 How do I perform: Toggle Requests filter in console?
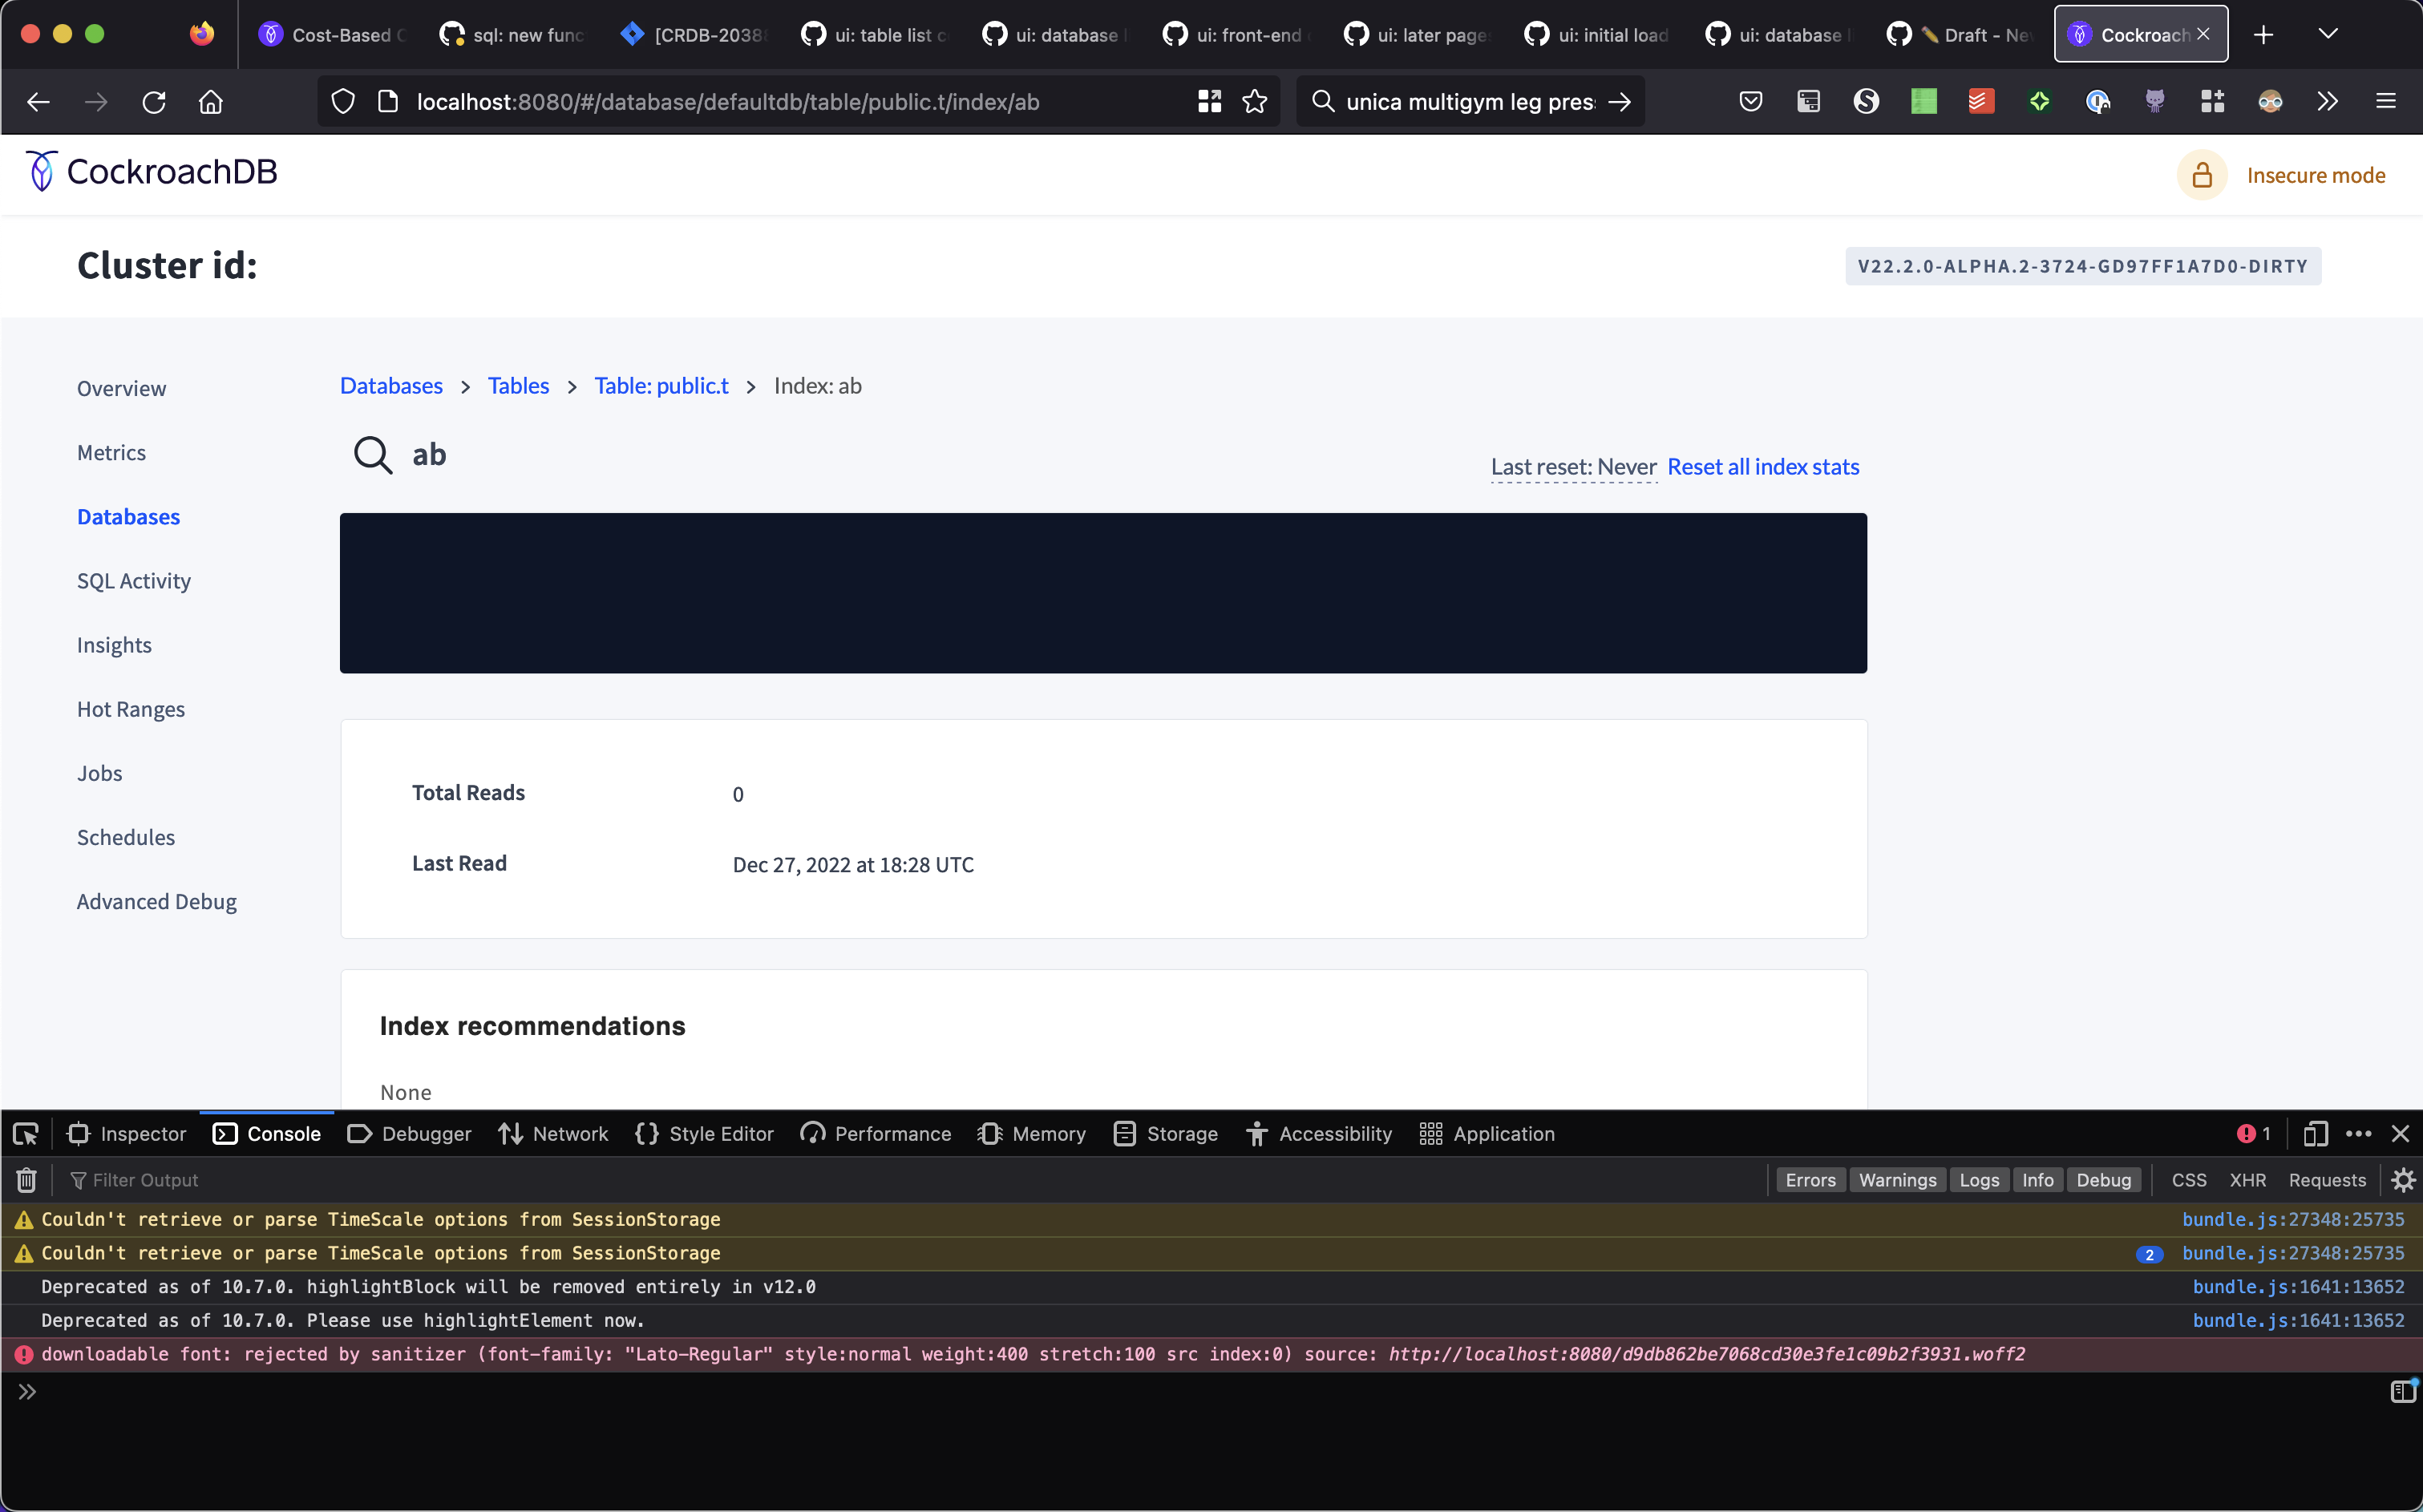click(2328, 1181)
